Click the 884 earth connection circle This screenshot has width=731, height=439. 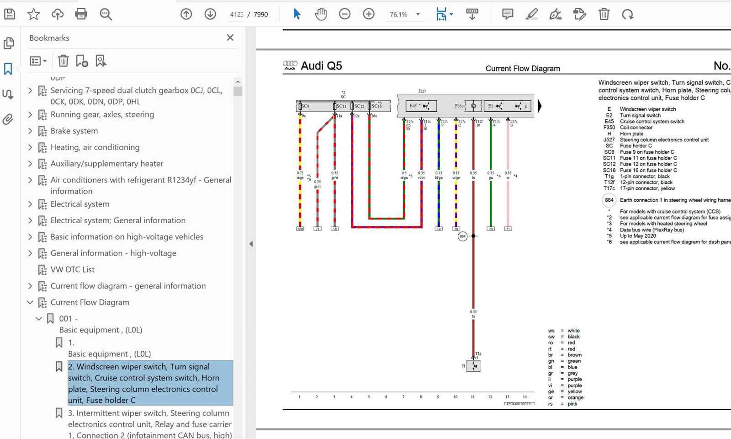462,236
